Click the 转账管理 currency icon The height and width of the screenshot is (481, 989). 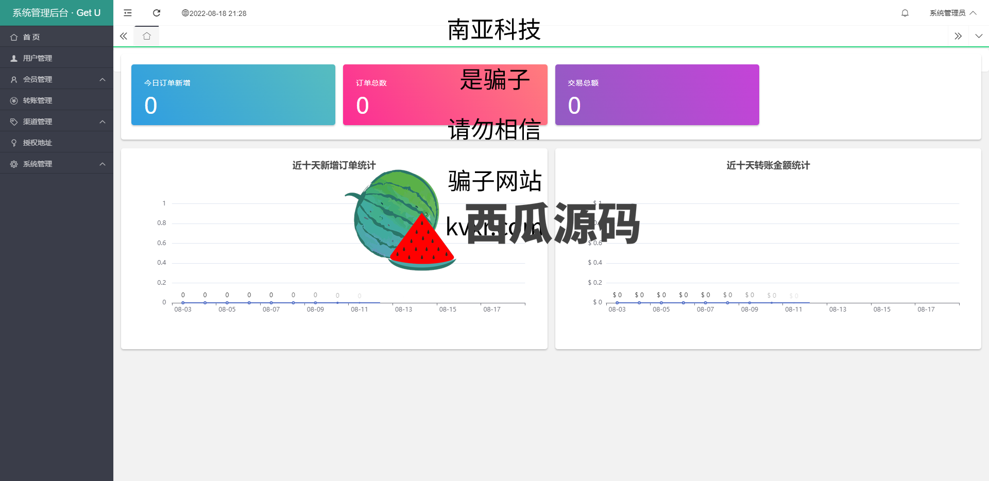pos(14,100)
